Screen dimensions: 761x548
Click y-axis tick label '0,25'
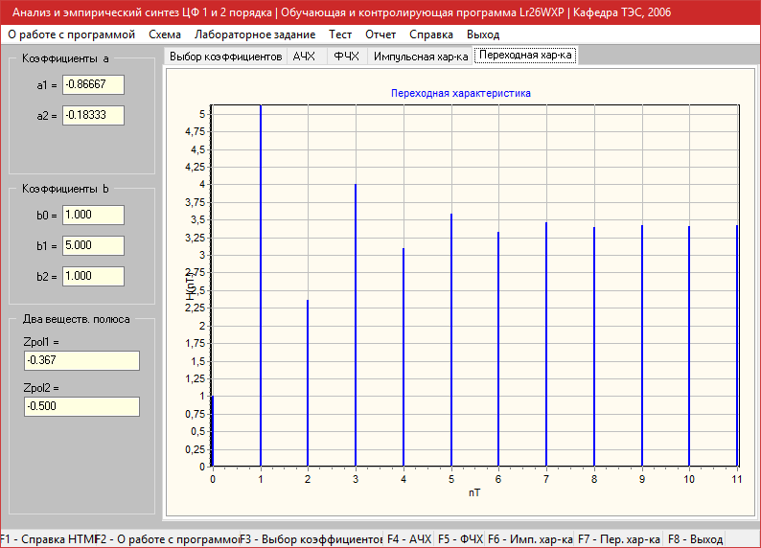tap(196, 449)
